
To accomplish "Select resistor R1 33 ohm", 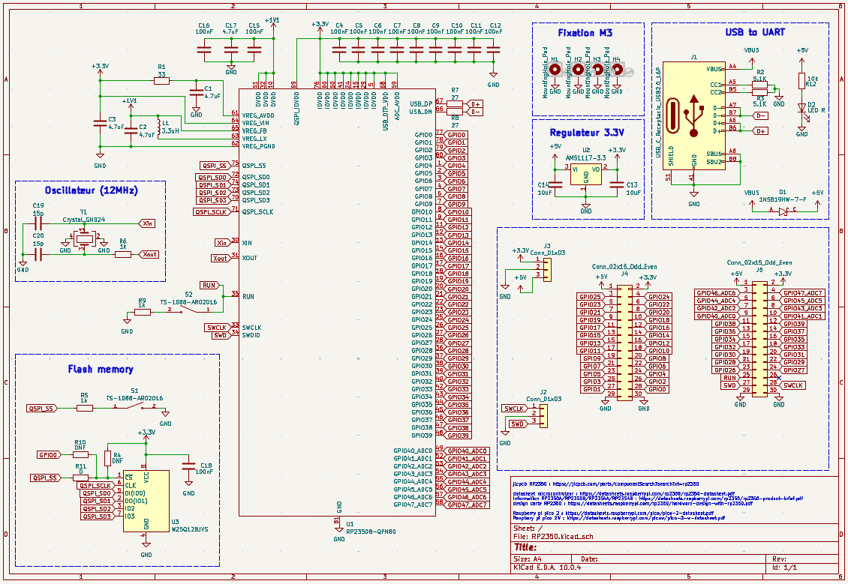I will point(161,81).
